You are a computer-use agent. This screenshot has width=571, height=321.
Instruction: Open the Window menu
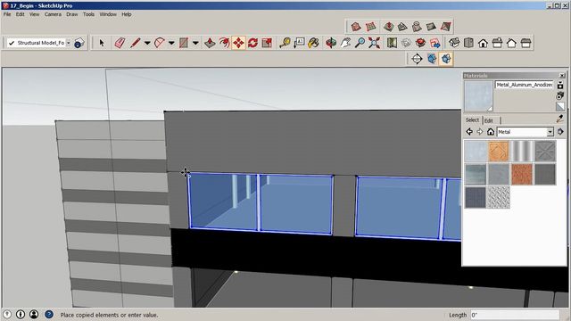click(x=108, y=14)
